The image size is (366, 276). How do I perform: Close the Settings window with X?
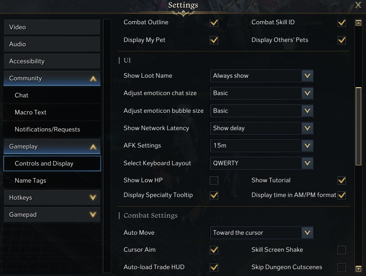pyautogui.click(x=358, y=5)
